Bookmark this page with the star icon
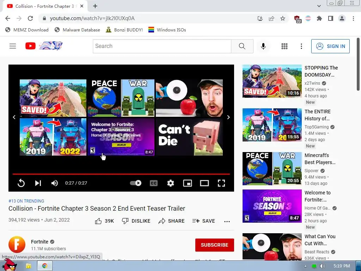The width and height of the screenshot is (361, 271). point(283,18)
